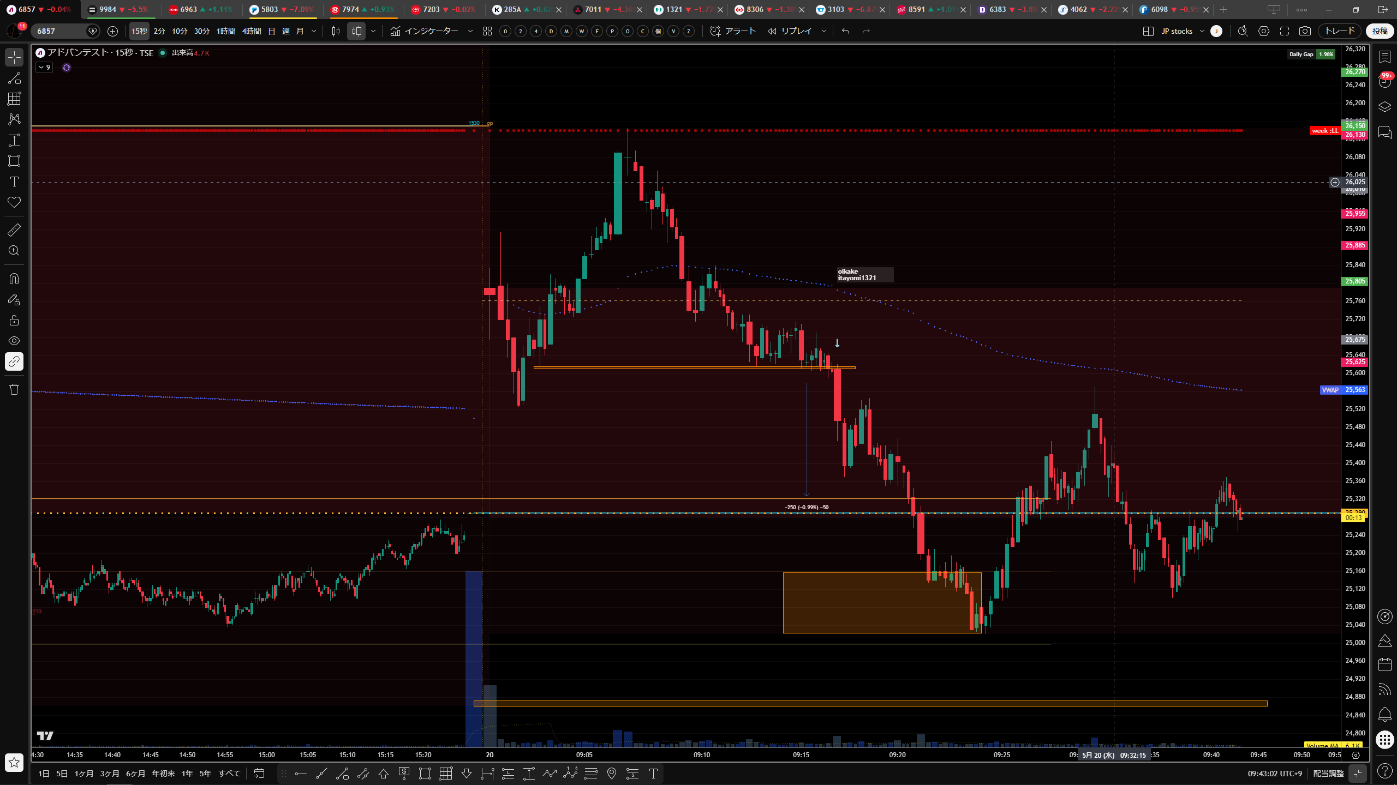Image resolution: width=1397 pixels, height=785 pixels.
Task: Toggle magnet mode for drawings
Action: (x=14, y=279)
